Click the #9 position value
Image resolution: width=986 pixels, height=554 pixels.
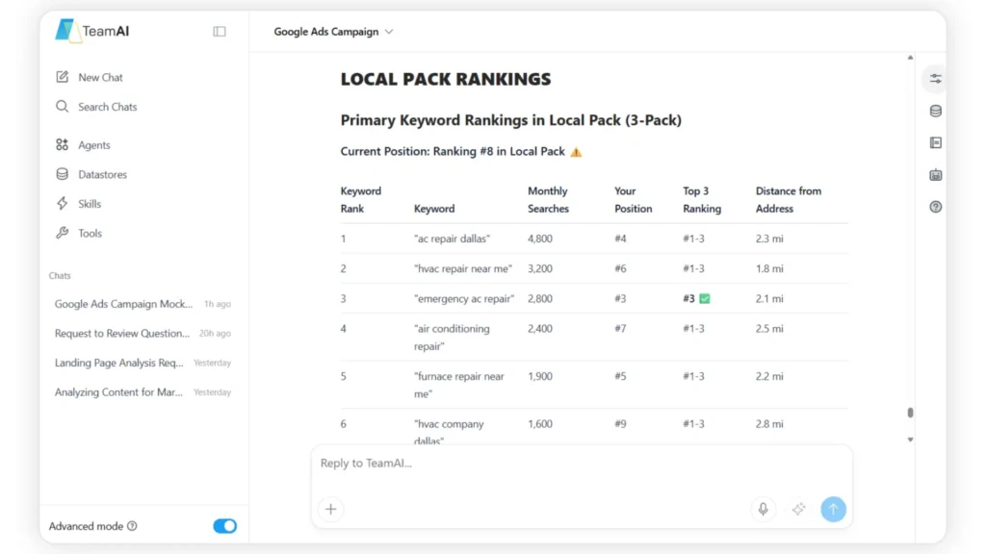click(620, 424)
